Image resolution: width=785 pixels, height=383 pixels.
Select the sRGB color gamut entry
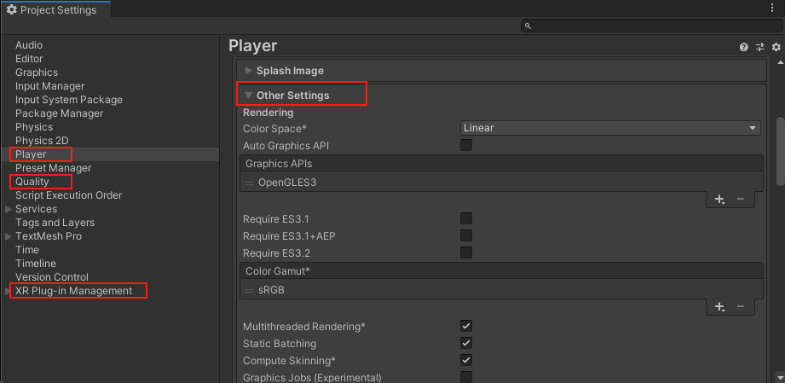coord(271,289)
